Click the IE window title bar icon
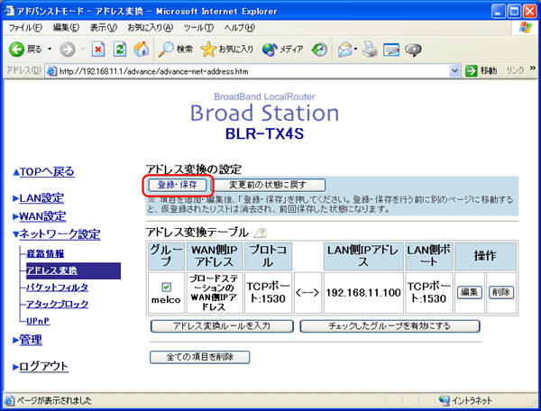Screen dimensions: 541x411 click(x=9, y=12)
